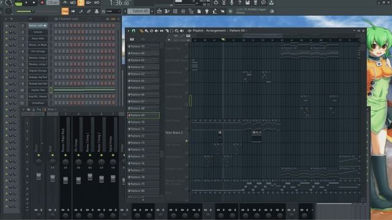Toggle the highlighted typing keyboard to piano icon
392x220 pixels.
click(65, 11)
